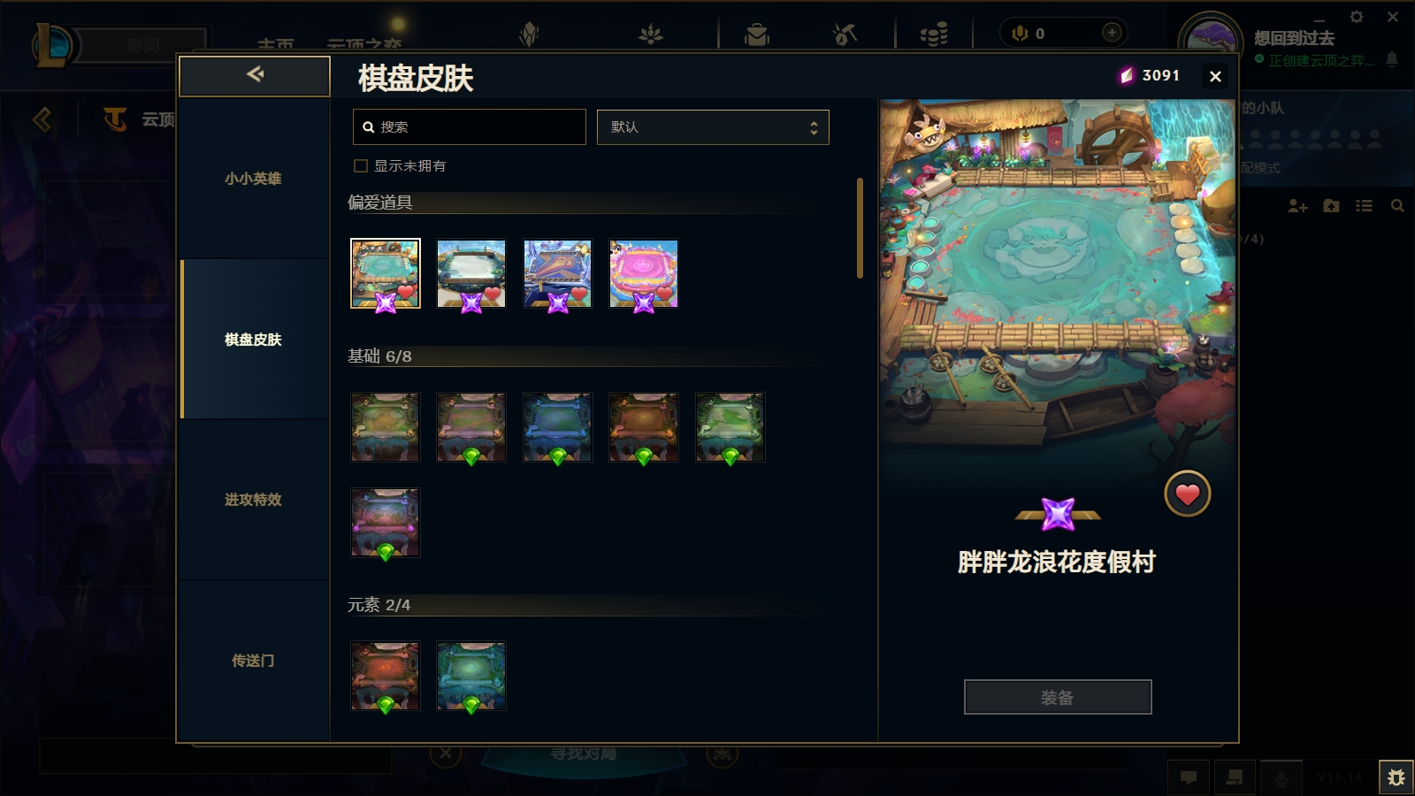Open the 传送门 tab

point(253,661)
